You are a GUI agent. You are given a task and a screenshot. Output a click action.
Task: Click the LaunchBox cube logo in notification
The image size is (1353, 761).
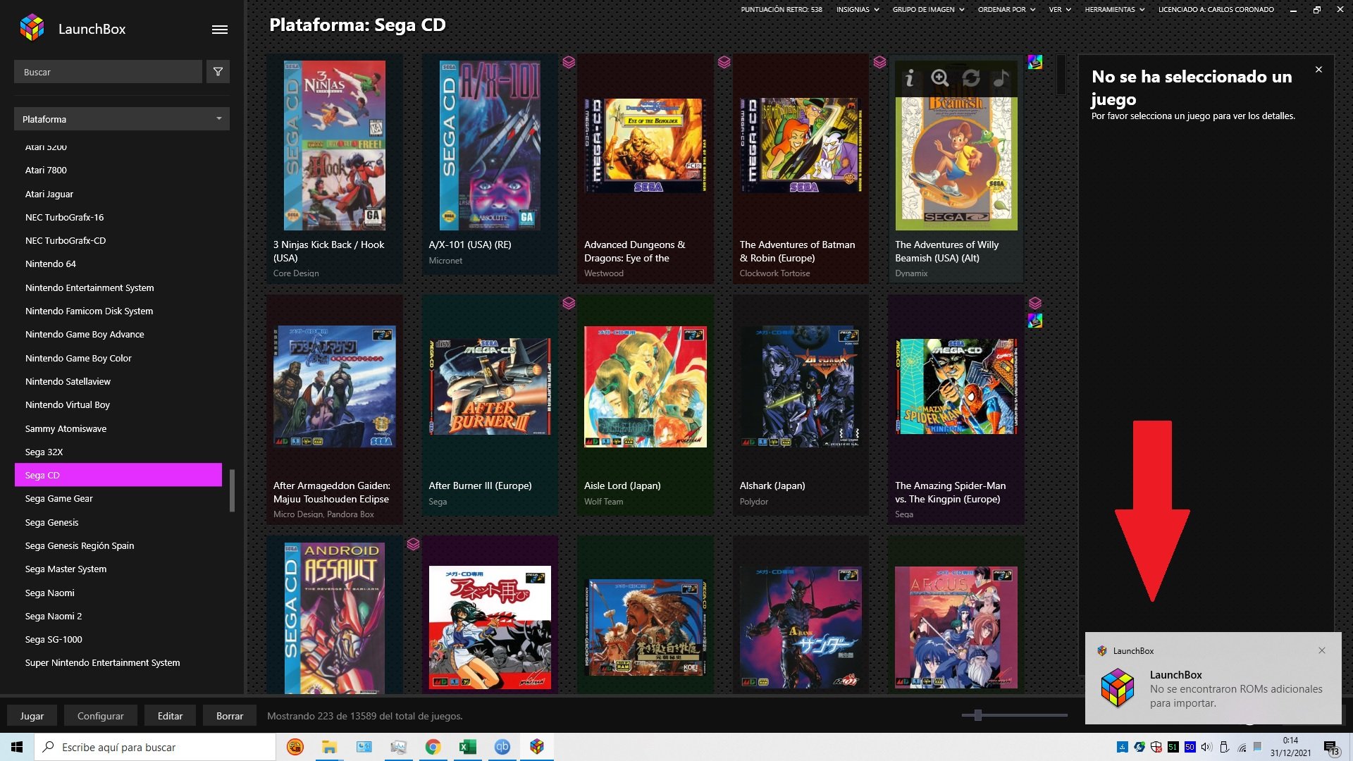[x=1118, y=688]
